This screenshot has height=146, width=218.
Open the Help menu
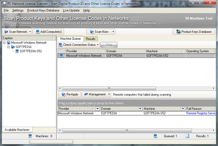click(x=86, y=10)
